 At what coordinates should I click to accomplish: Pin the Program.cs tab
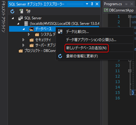tap(126, 4)
